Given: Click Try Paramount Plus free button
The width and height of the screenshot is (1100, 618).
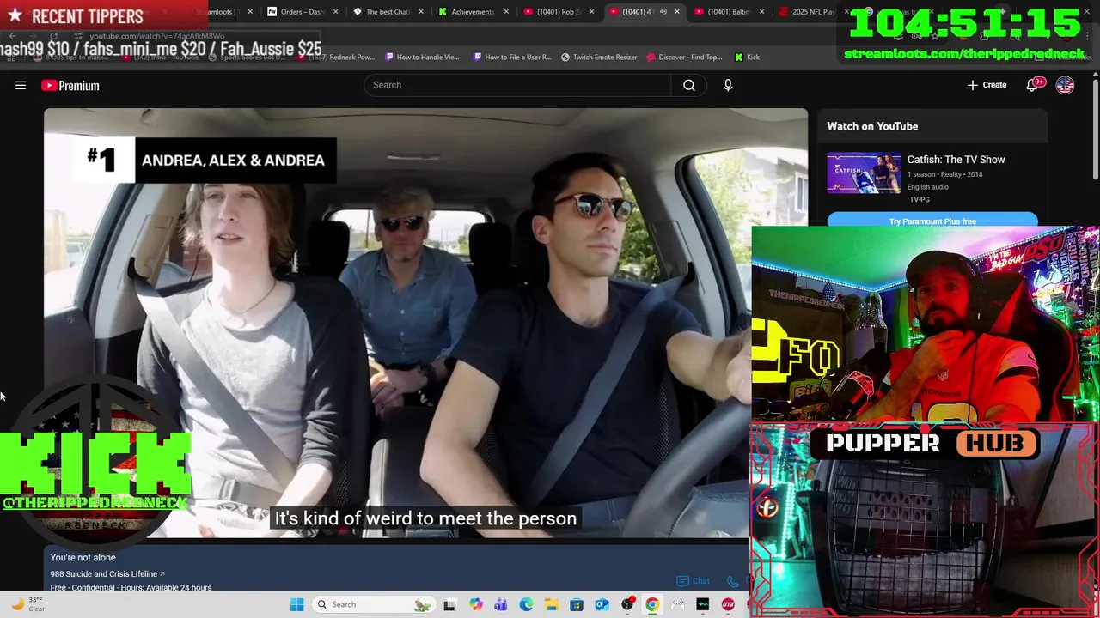Looking at the screenshot, I should (932, 221).
